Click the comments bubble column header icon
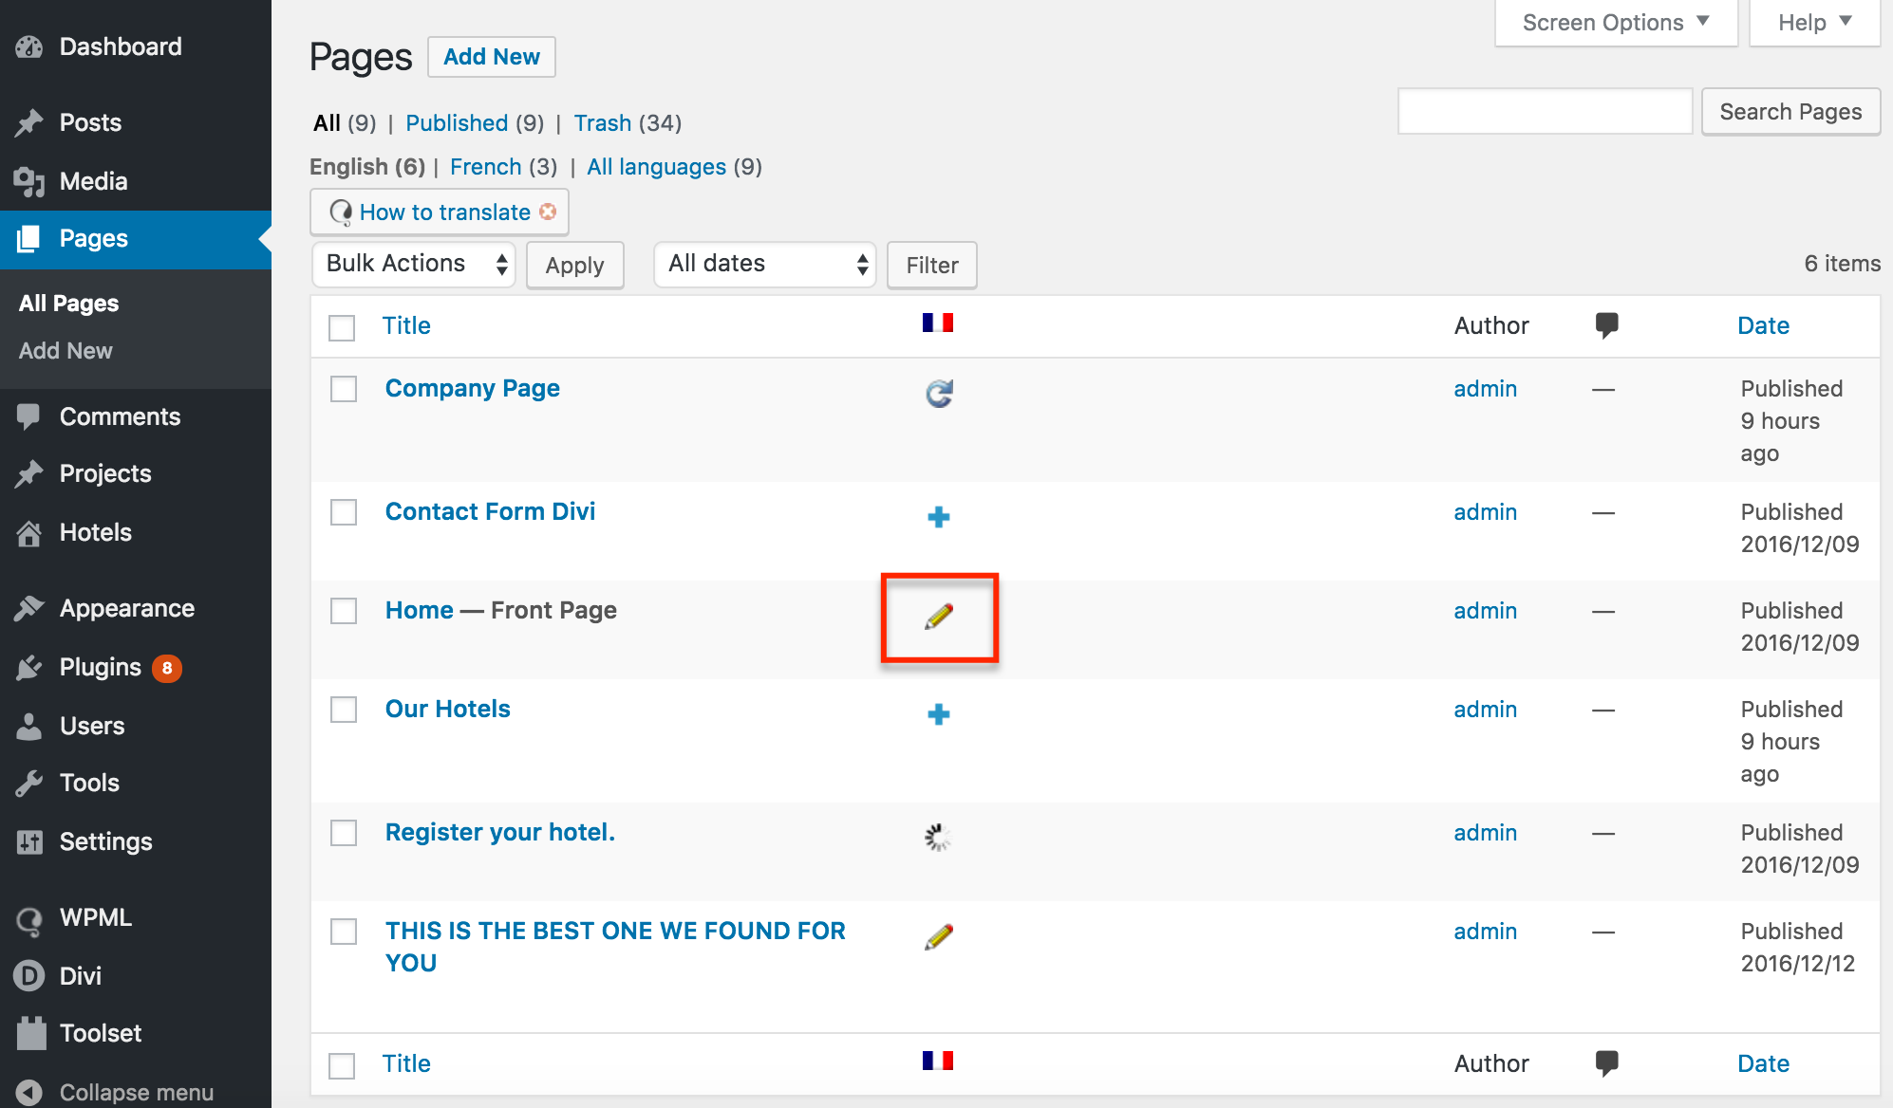1893x1108 pixels. pos(1606,325)
